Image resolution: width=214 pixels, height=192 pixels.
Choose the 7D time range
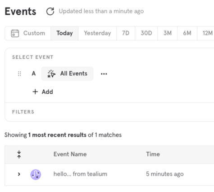[x=126, y=33]
